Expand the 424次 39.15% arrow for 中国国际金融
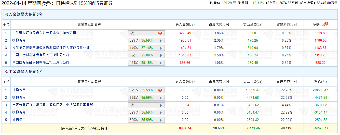The width and height of the screenshot is (340, 135). click(x=161, y=63)
